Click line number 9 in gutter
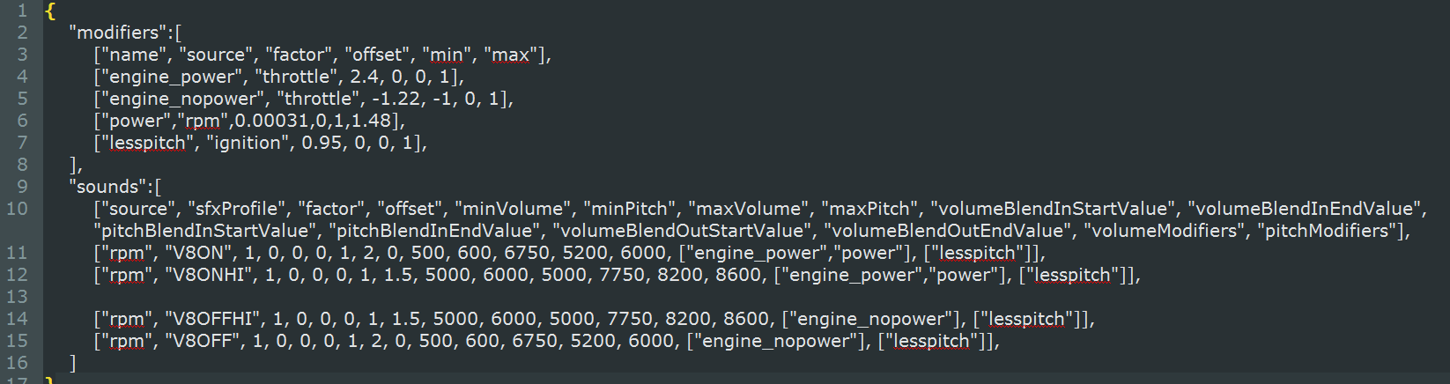Screen dimensions: 1450x384 pyautogui.click(x=22, y=187)
